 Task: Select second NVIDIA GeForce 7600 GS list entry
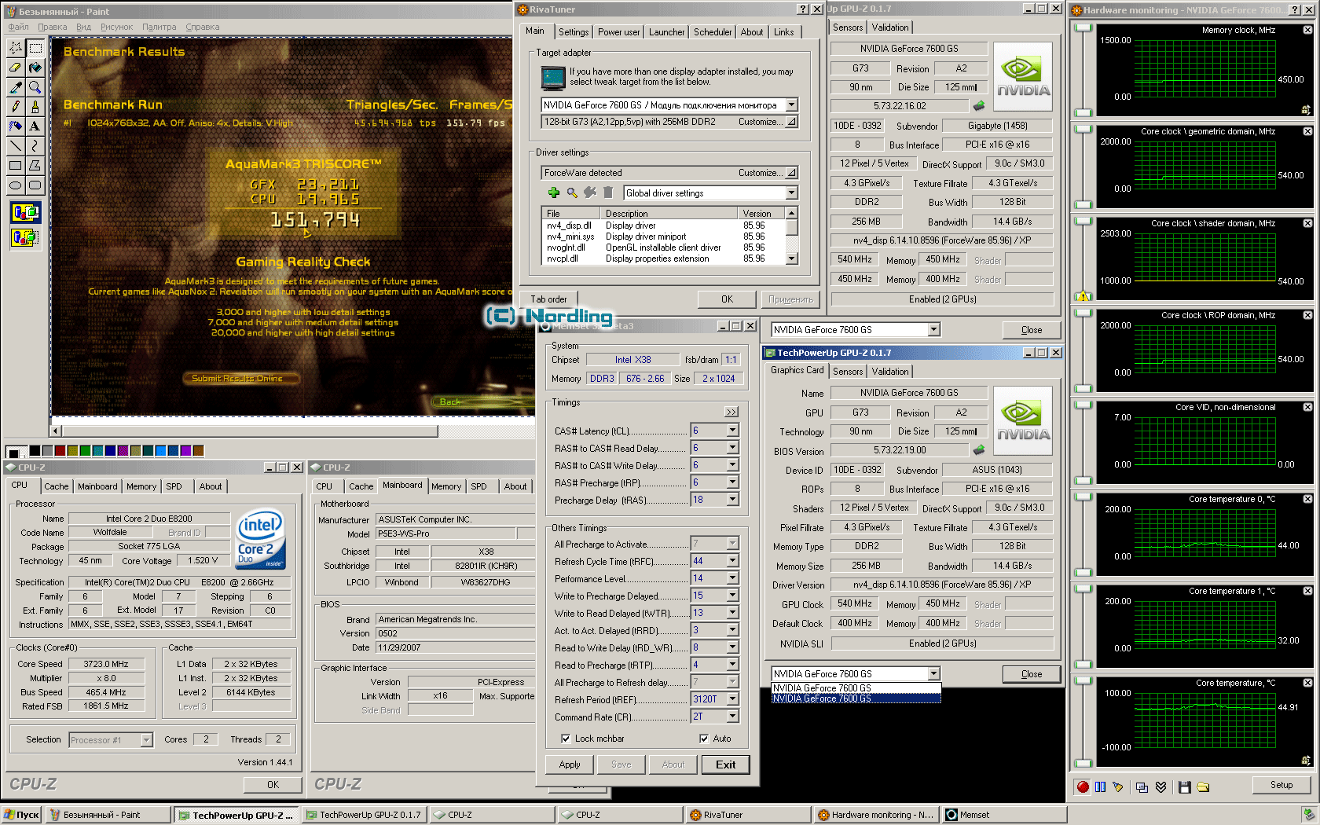coord(856,698)
